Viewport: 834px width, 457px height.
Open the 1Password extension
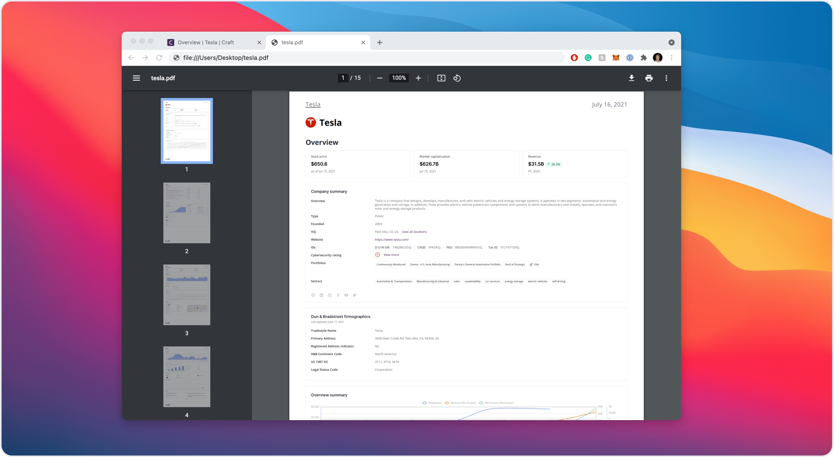click(x=630, y=58)
